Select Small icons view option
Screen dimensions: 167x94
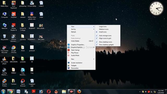(x=108, y=32)
